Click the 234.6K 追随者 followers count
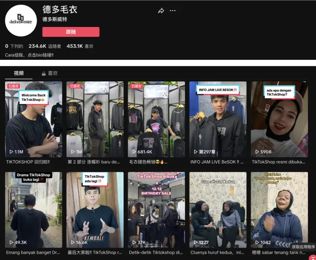 pos(45,46)
